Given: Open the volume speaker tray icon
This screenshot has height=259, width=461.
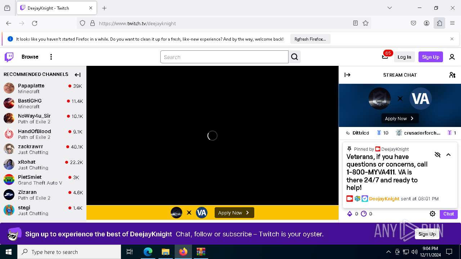Looking at the screenshot, I should (x=415, y=252).
